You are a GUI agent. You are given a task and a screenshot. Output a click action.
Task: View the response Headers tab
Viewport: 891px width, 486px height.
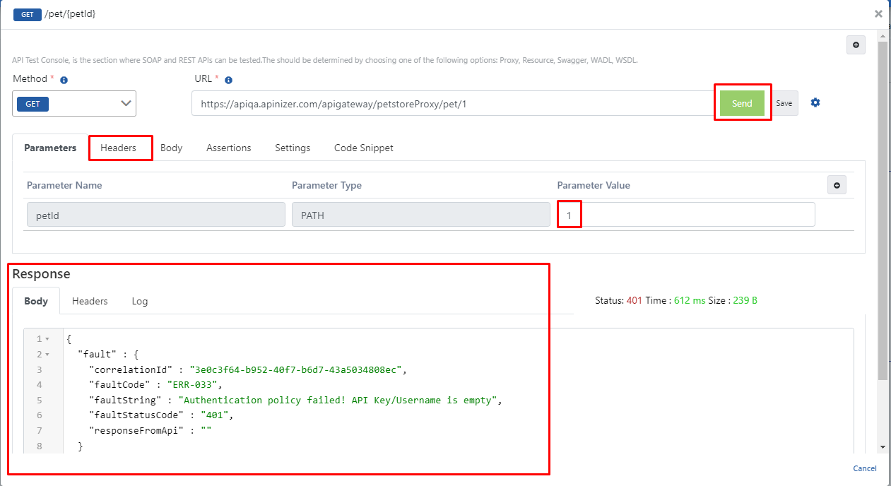pyautogui.click(x=90, y=301)
